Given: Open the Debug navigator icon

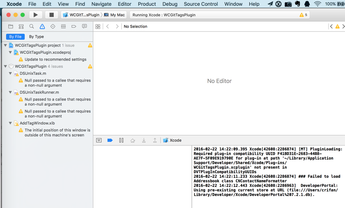Looking at the screenshot, I should click(63, 27).
